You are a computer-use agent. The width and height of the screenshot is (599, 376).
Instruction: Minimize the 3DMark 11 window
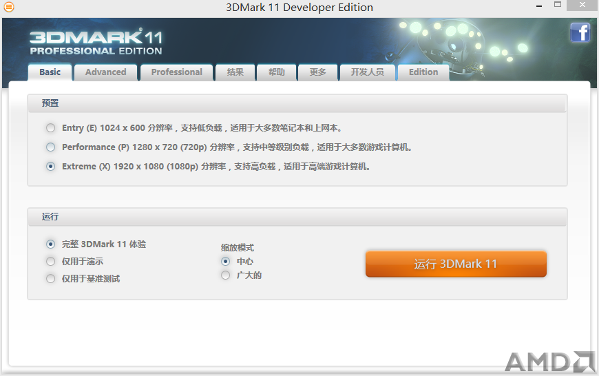[539, 6]
